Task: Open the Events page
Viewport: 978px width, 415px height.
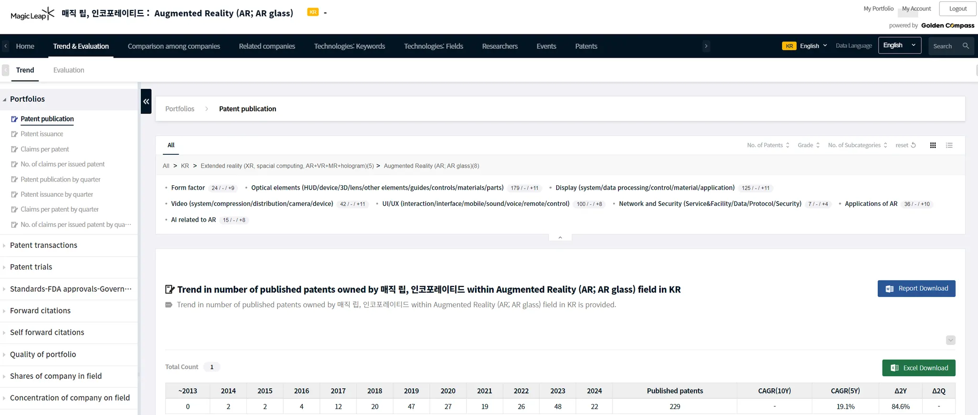Action: 546,46
